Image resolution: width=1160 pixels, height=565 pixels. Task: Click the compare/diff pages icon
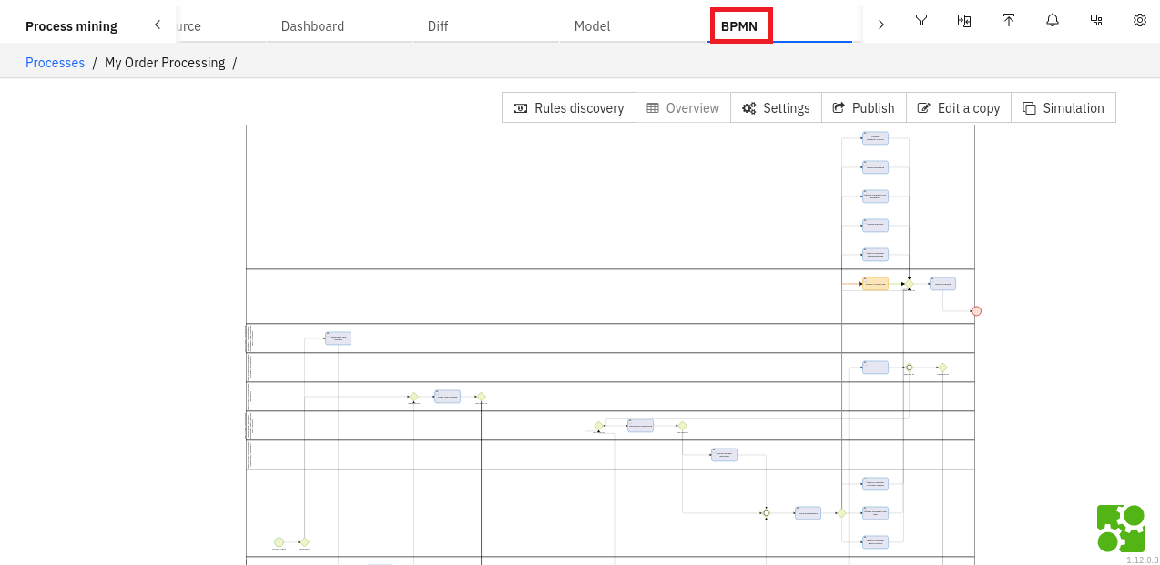(x=964, y=19)
